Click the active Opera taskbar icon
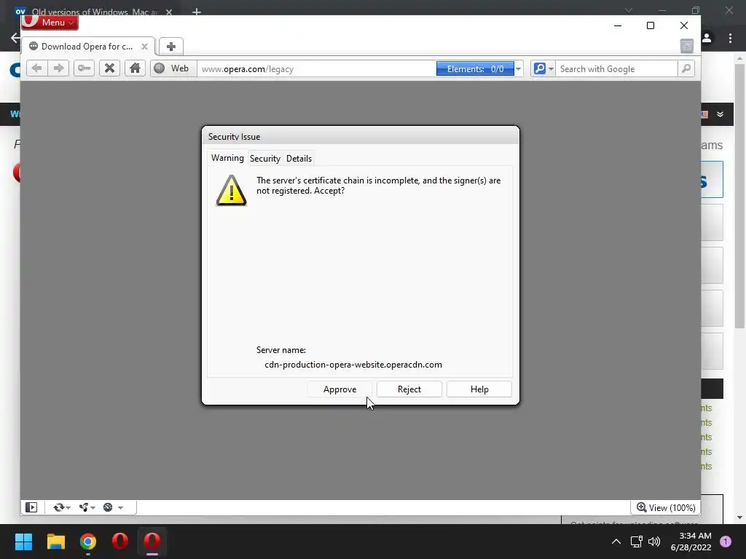The image size is (746, 559). pos(152,542)
